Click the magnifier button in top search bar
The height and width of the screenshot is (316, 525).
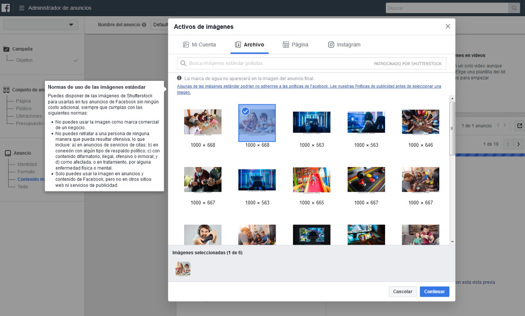513,8
